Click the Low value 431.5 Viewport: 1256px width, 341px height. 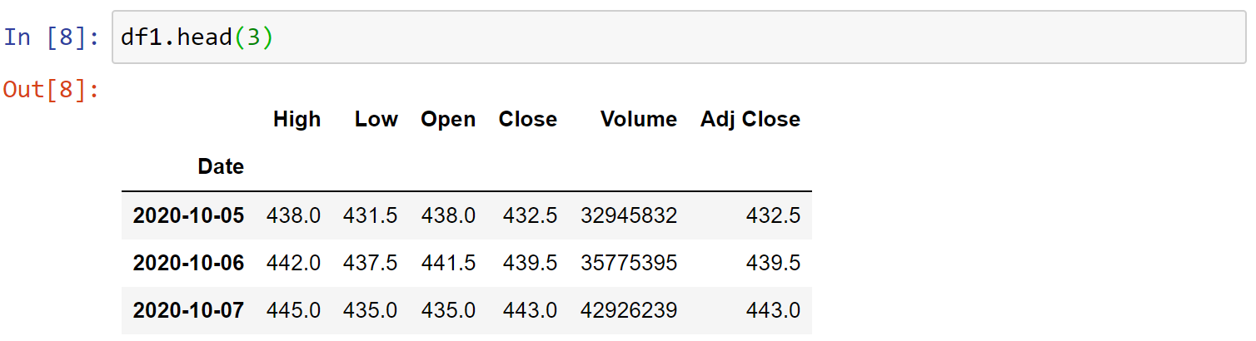[371, 216]
